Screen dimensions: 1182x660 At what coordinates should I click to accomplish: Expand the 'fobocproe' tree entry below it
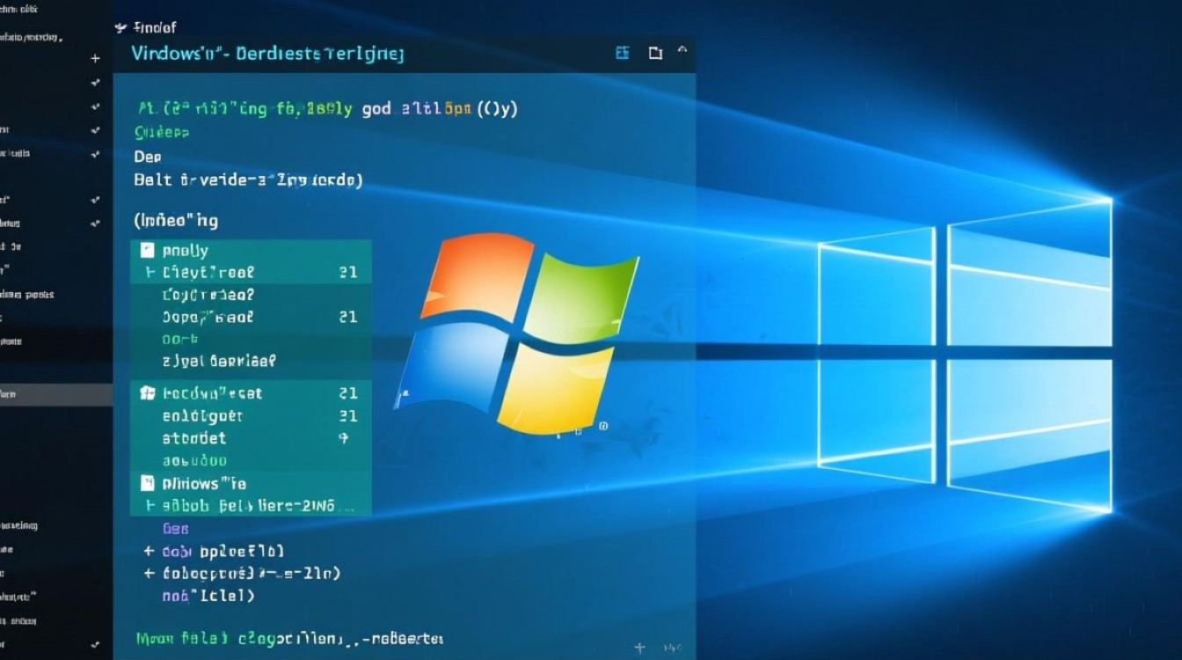coord(150,572)
